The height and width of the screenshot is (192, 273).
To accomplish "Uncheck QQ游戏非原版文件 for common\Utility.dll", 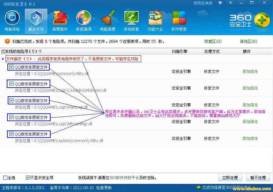I will tap(11, 67).
